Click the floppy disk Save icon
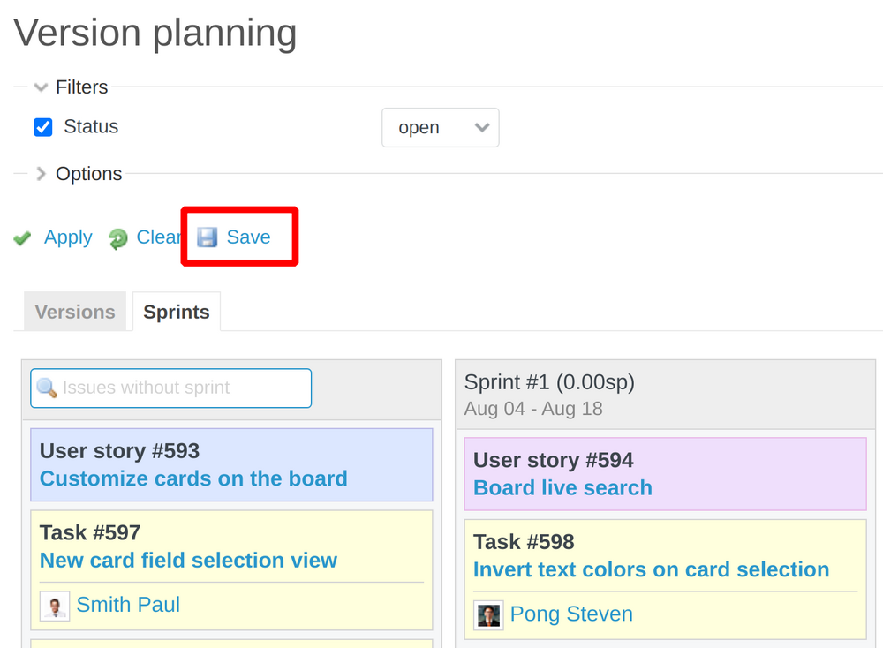The image size is (883, 648). 207,236
